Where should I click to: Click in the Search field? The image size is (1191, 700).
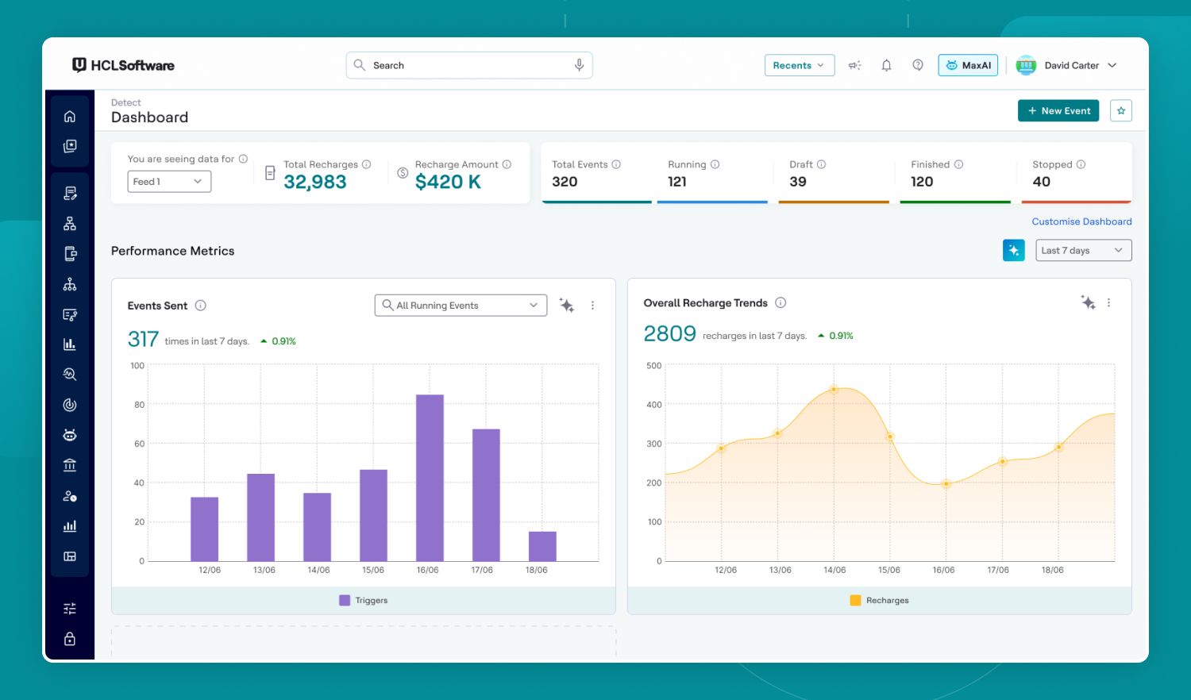click(x=469, y=65)
